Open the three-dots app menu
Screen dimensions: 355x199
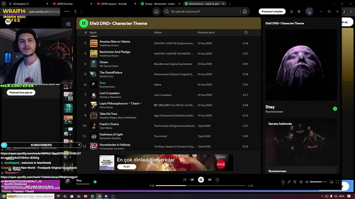67,11
